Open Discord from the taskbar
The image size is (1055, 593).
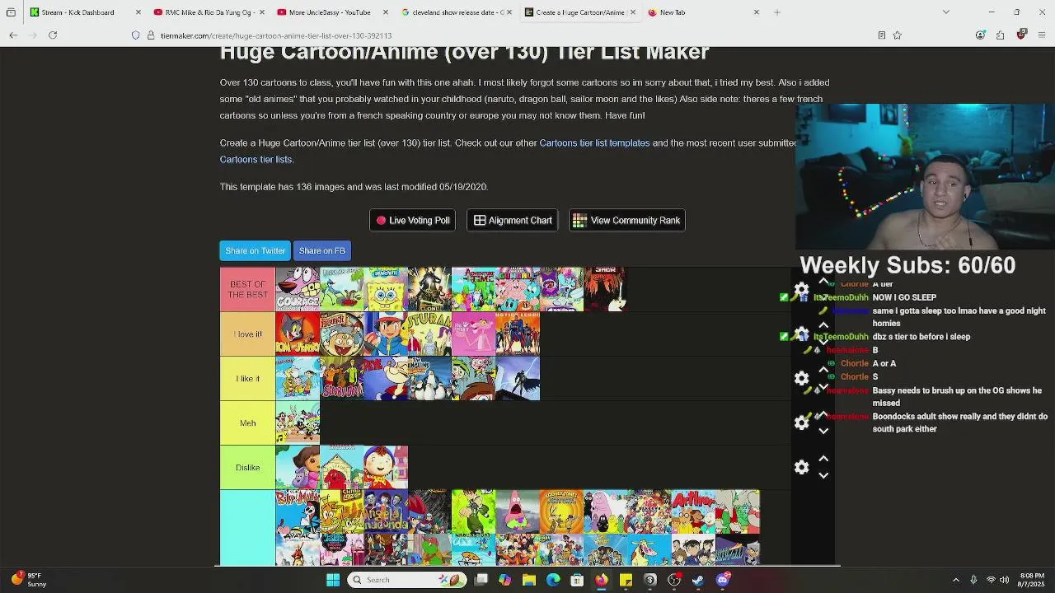pyautogui.click(x=723, y=580)
